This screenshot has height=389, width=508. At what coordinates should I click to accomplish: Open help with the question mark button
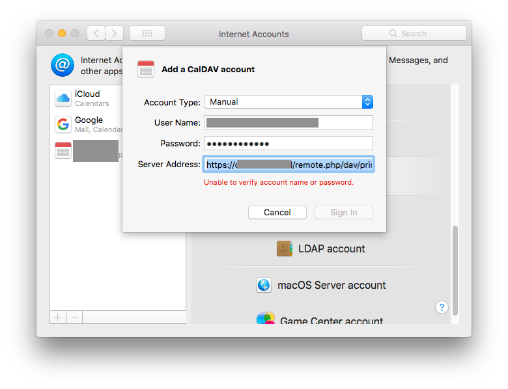(x=442, y=307)
